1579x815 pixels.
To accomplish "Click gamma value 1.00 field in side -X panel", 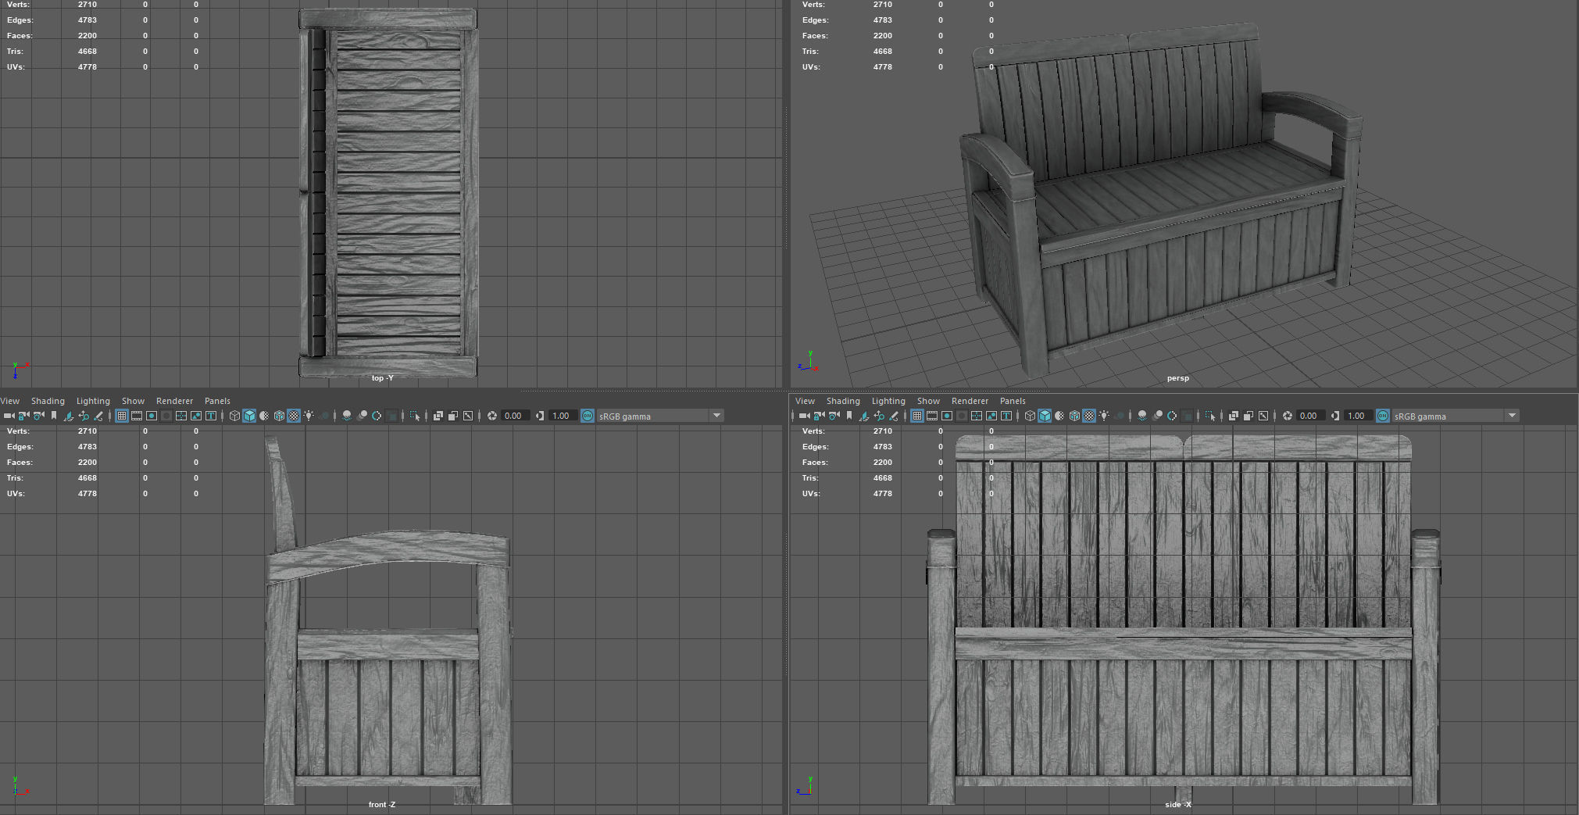I will click(x=1358, y=416).
